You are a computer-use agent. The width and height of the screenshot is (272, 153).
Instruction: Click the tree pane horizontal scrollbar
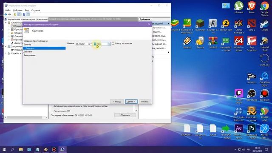point(24,117)
